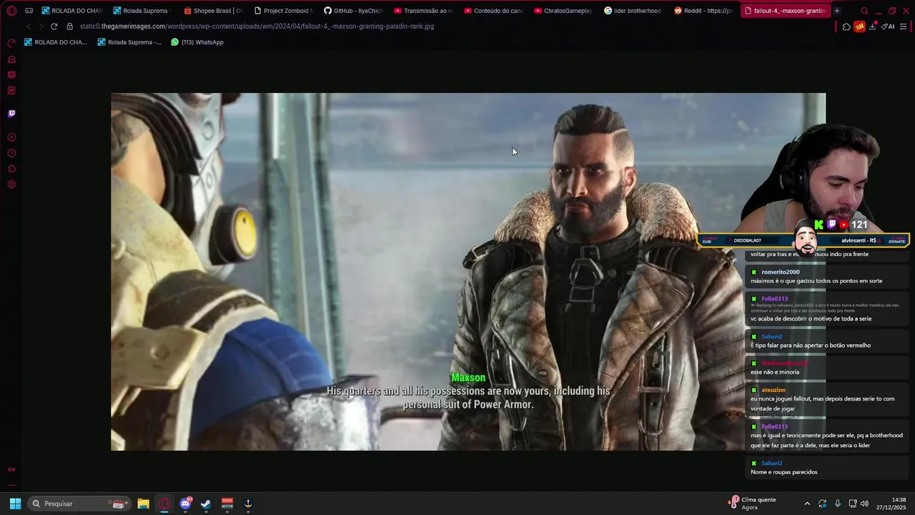Click the Maxson Fallout 4 image

coord(468,272)
